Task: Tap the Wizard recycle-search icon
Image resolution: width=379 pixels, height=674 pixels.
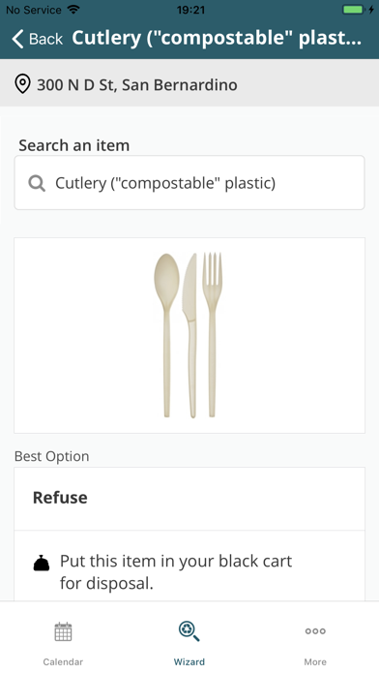Action: [189, 631]
